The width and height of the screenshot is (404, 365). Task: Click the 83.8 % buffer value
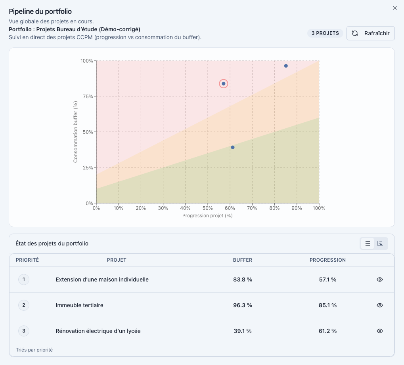[x=243, y=279]
